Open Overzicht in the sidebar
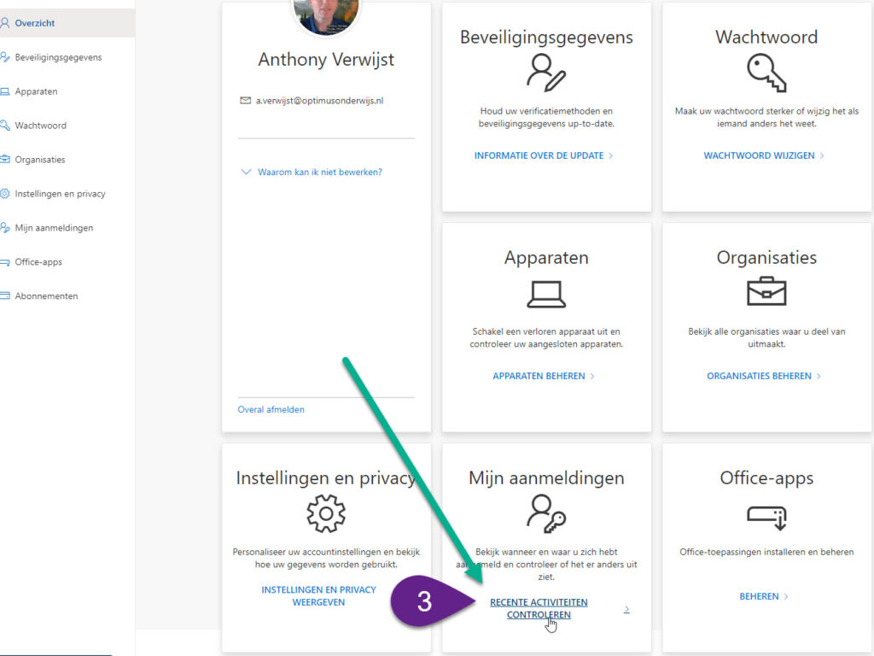 (34, 23)
